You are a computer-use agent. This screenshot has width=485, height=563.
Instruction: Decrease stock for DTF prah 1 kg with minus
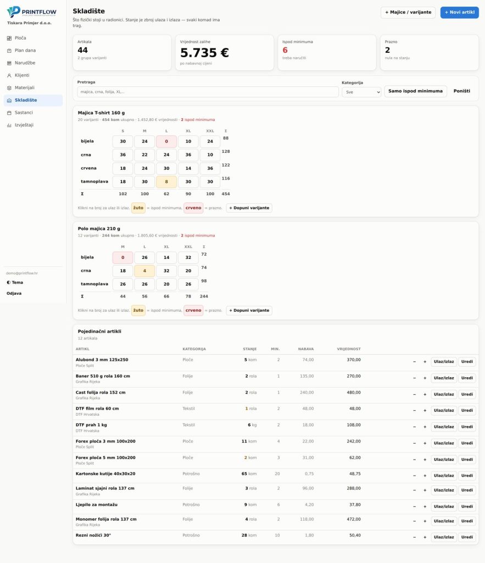pyautogui.click(x=414, y=427)
